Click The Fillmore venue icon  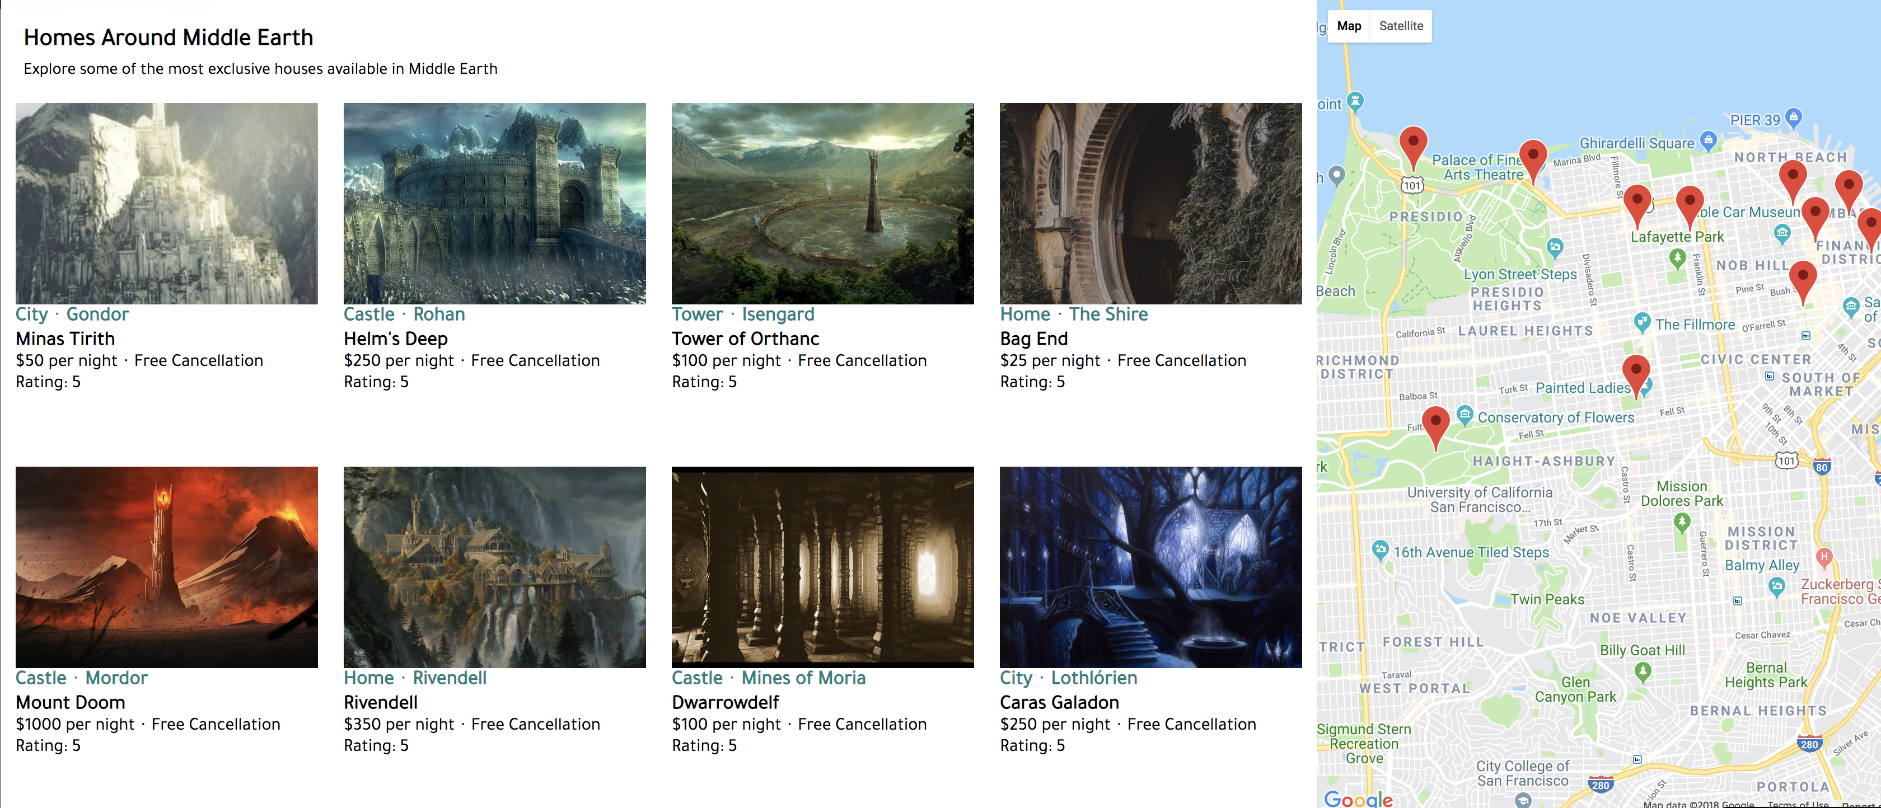click(x=1641, y=322)
